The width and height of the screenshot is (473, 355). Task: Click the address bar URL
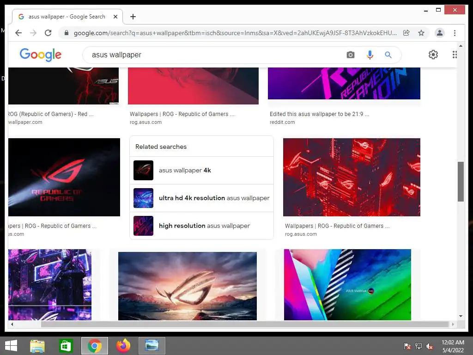(x=235, y=33)
